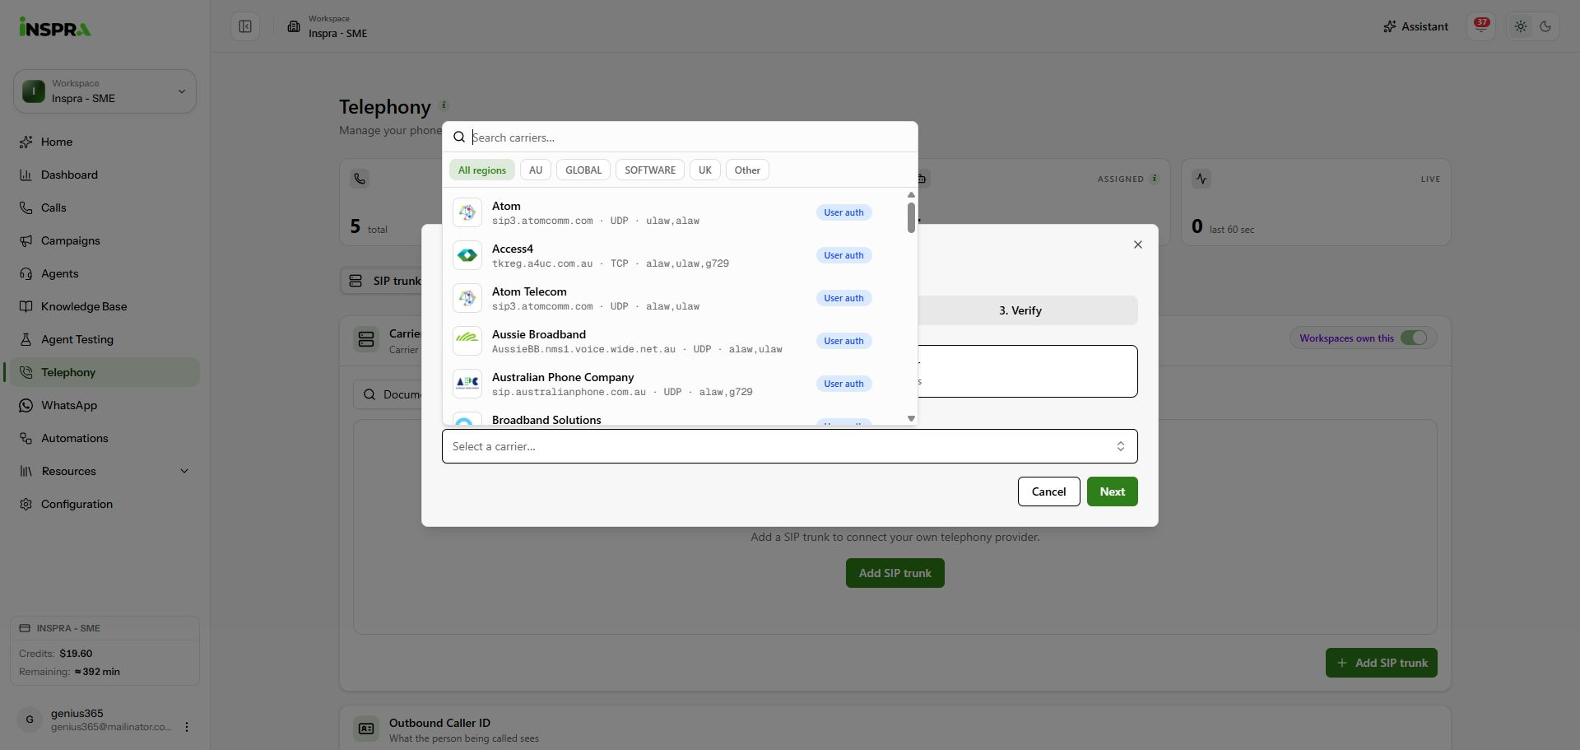The image size is (1580, 750).
Task: Open the 3. Verify step tab
Action: (x=1020, y=310)
